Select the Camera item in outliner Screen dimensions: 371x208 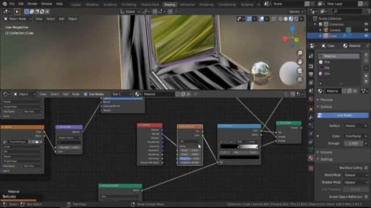335,30
